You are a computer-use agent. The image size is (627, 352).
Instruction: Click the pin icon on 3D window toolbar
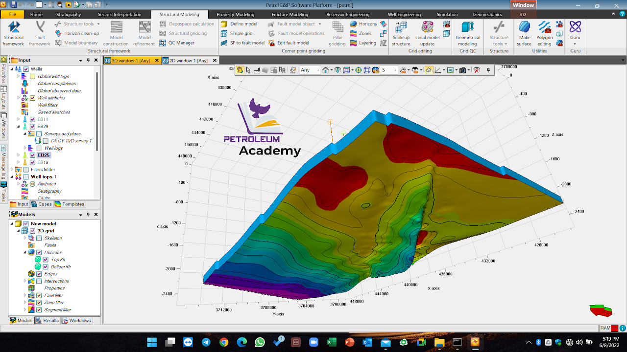[x=488, y=70]
